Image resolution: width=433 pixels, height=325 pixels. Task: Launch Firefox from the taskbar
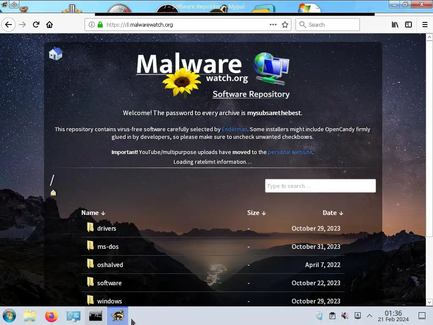(51, 316)
